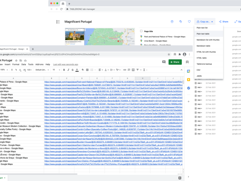
Task: Toggle bold formatting in Sheets
Action: 64,70
